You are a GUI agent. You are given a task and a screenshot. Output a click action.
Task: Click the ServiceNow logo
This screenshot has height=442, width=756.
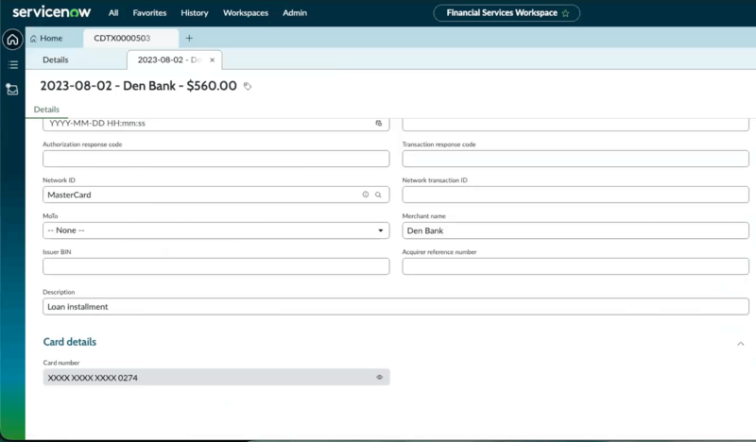(52, 12)
